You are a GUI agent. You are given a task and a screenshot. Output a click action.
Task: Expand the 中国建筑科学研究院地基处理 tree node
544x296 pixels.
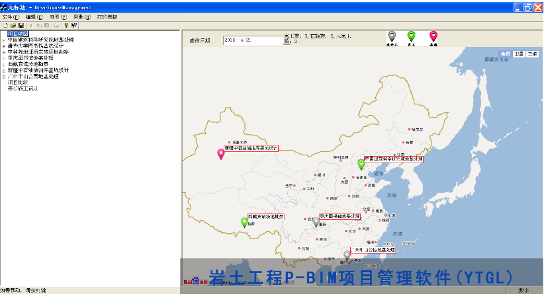pos(4,40)
